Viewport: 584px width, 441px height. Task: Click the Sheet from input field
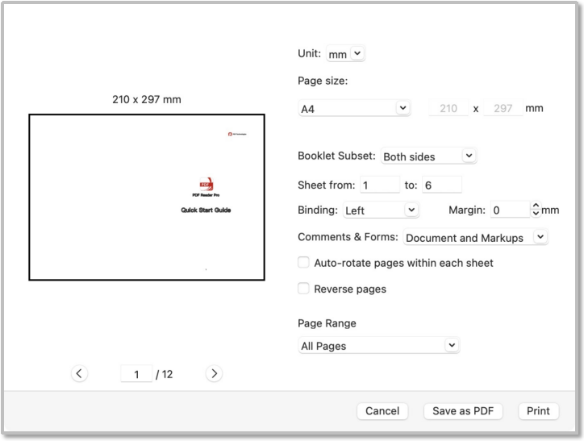379,185
